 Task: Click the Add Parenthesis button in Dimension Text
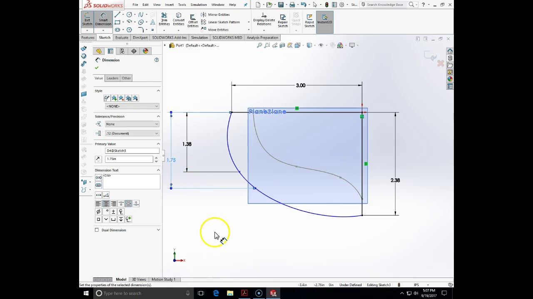pos(98,177)
